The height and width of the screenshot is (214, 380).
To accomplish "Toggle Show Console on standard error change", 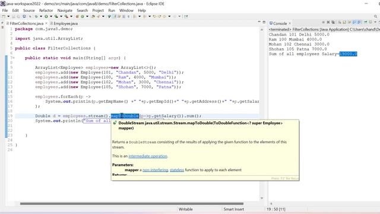I will coord(359,22).
